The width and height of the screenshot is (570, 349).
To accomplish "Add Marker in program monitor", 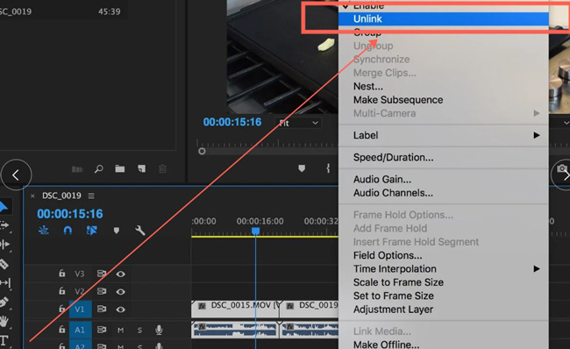I will tap(302, 168).
